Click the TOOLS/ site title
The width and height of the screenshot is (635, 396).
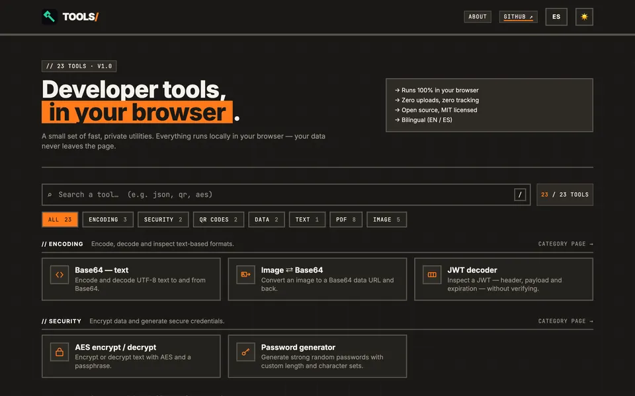click(x=81, y=16)
